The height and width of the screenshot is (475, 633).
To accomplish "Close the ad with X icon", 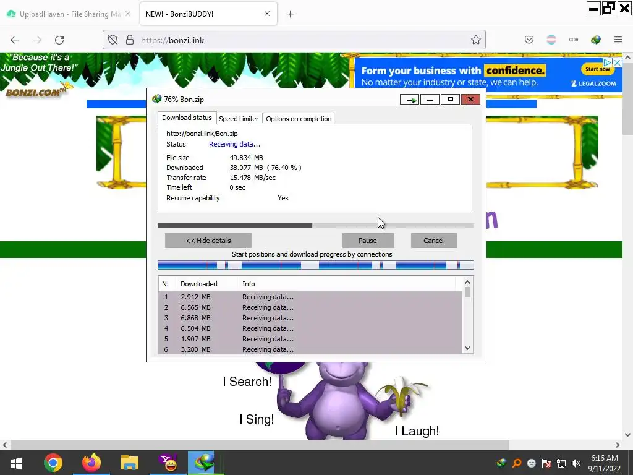I will [618, 62].
